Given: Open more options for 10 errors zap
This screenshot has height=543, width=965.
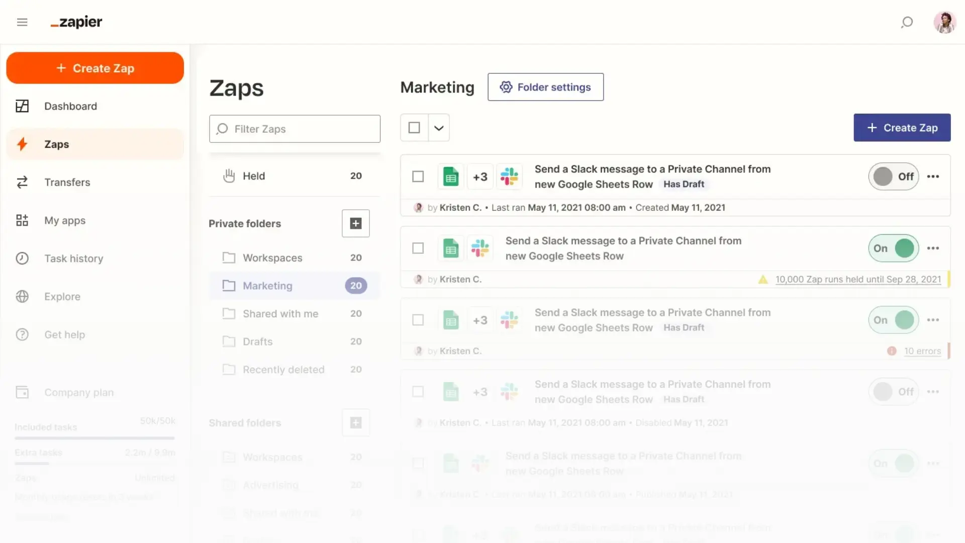Looking at the screenshot, I should click(933, 320).
